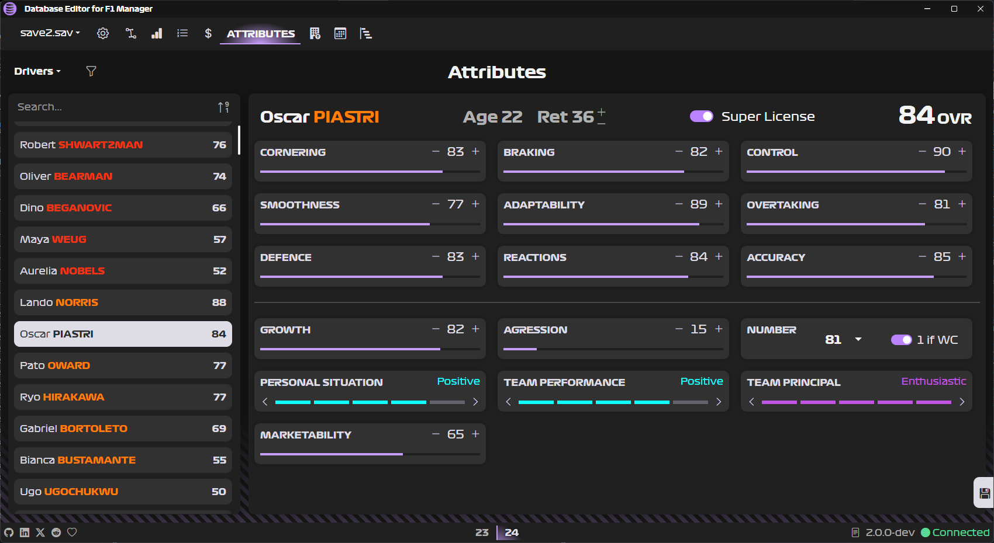
Task: Switch to the 24 season tab
Action: (x=512, y=532)
